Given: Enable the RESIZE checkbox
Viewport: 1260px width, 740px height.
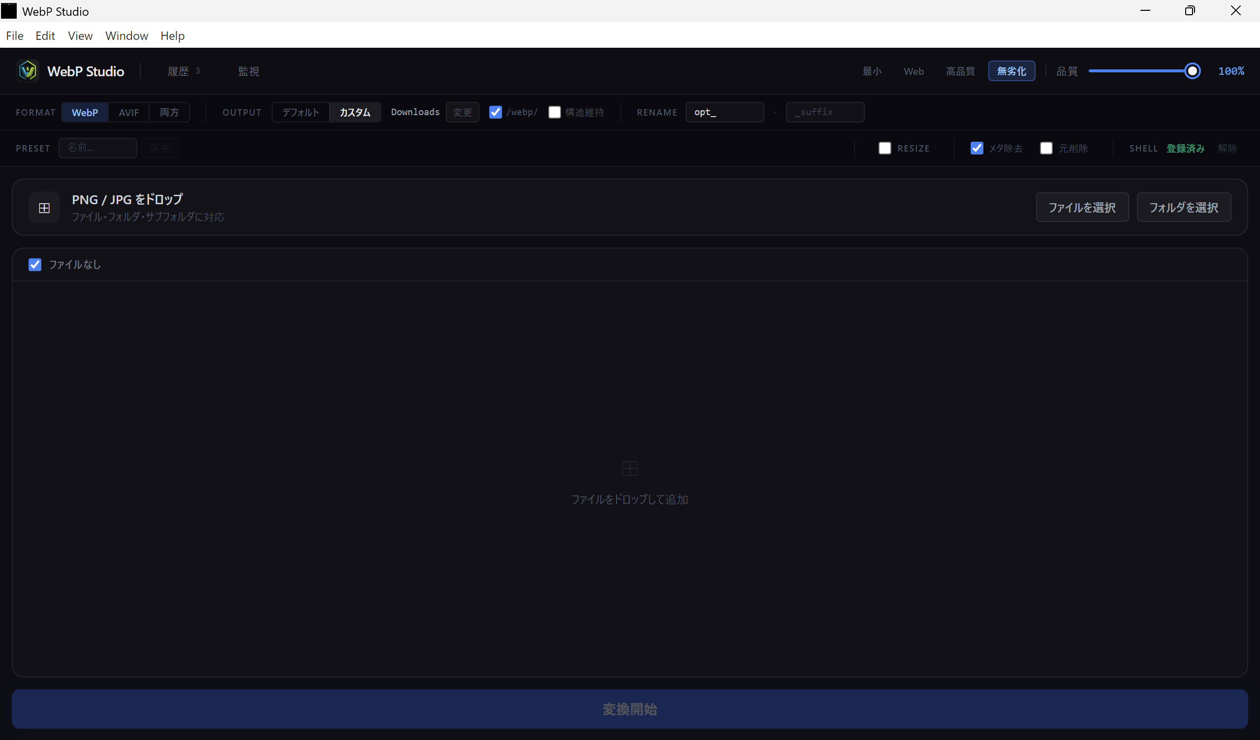Looking at the screenshot, I should [884, 148].
